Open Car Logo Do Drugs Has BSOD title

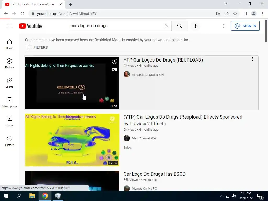(x=154, y=174)
